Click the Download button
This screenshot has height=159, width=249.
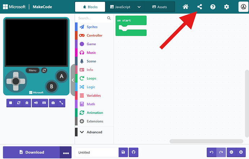[x=31, y=152]
